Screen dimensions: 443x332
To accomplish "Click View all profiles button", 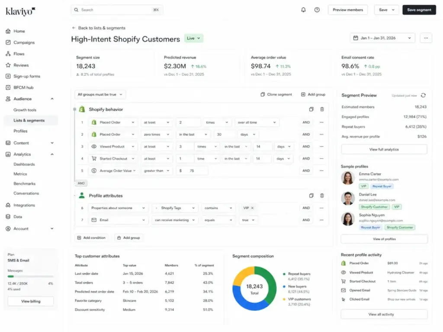I will pyautogui.click(x=384, y=239).
